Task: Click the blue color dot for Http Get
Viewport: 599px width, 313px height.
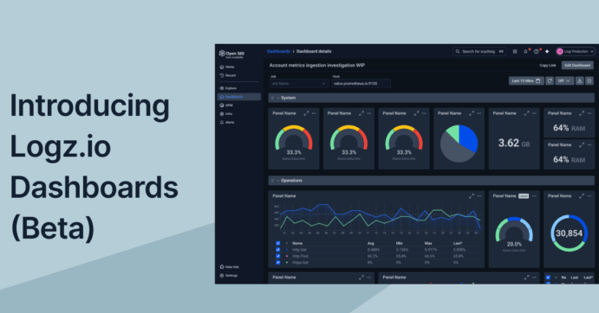Action: coord(287,250)
